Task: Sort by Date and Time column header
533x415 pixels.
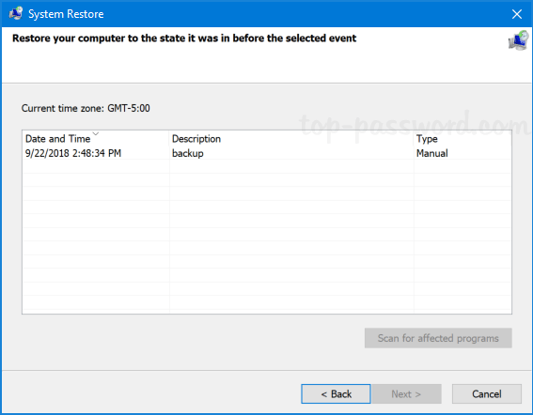Action: click(x=57, y=139)
